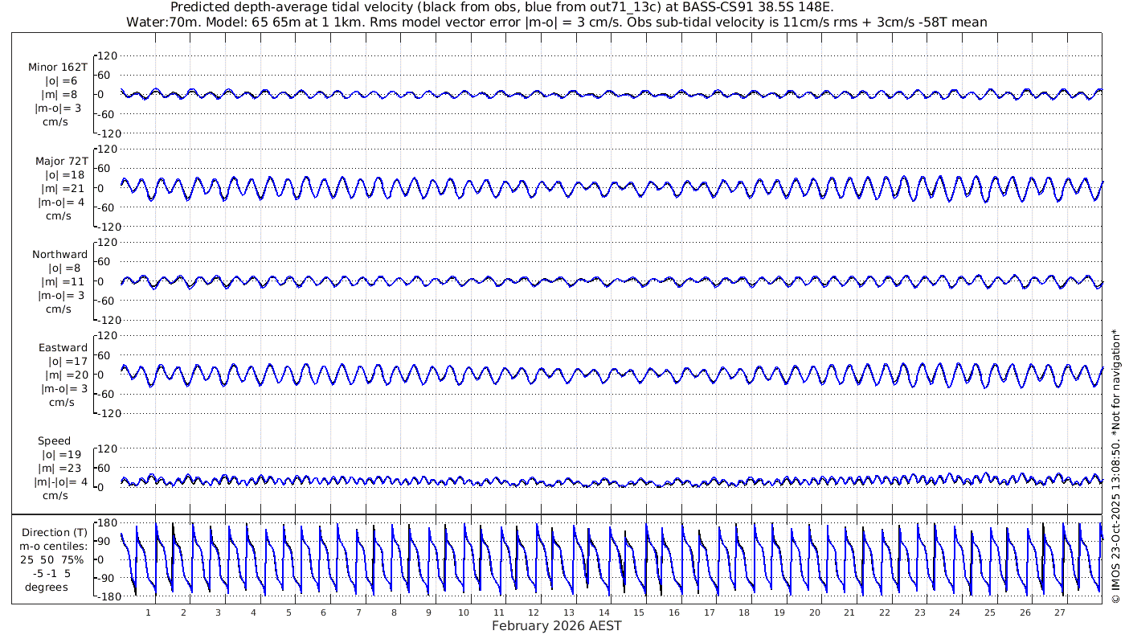Click day '5' on the date axis
The width and height of the screenshot is (1125, 643).
(x=288, y=612)
